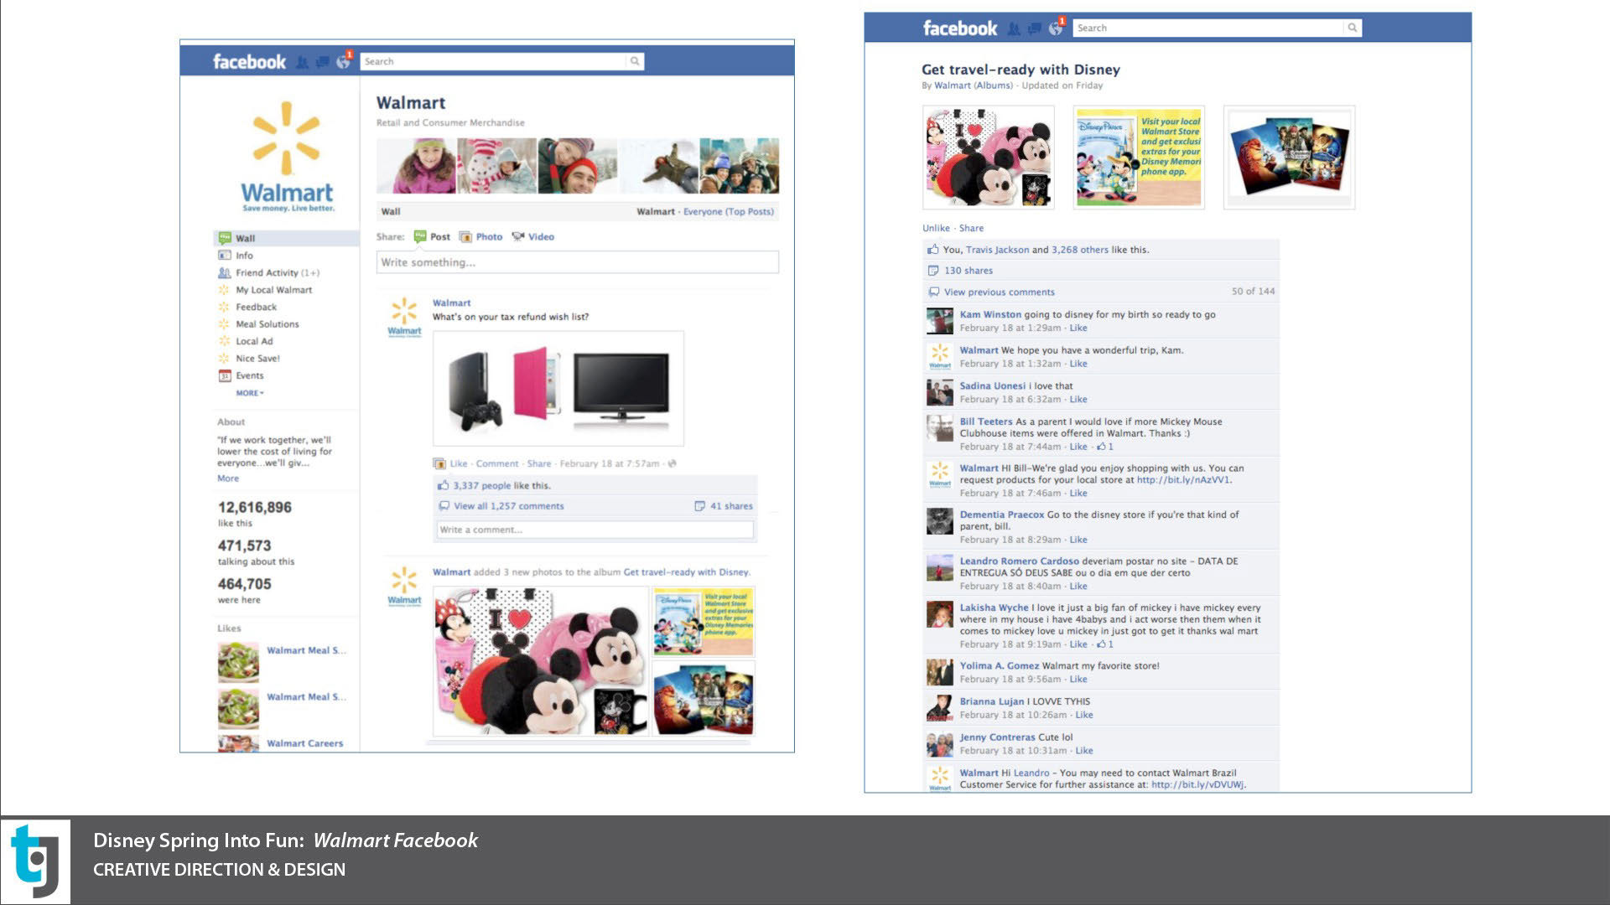Like Brianna Lujan's comment
The height and width of the screenshot is (905, 1610).
tap(1084, 715)
